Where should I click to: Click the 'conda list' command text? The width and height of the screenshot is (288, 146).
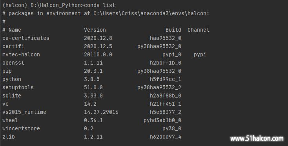[x=100, y=5]
